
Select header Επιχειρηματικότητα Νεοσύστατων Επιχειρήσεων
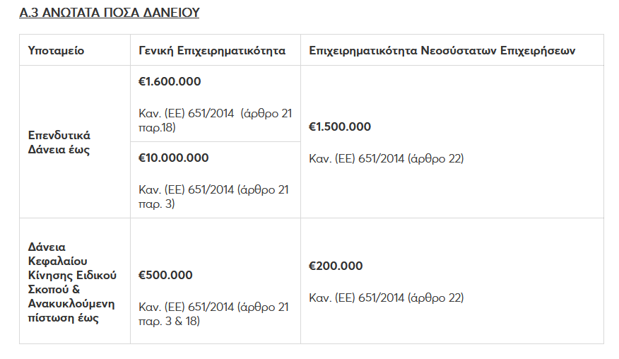click(x=442, y=51)
